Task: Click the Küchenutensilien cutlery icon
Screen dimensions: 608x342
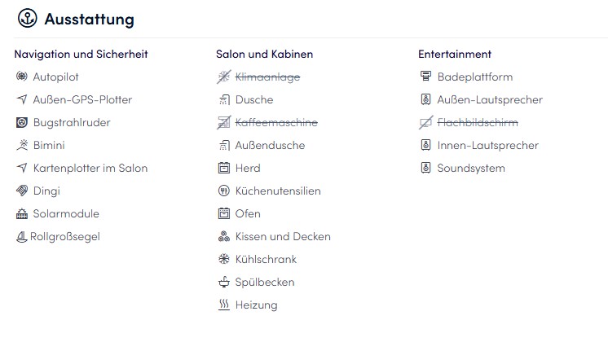Action: (x=224, y=191)
